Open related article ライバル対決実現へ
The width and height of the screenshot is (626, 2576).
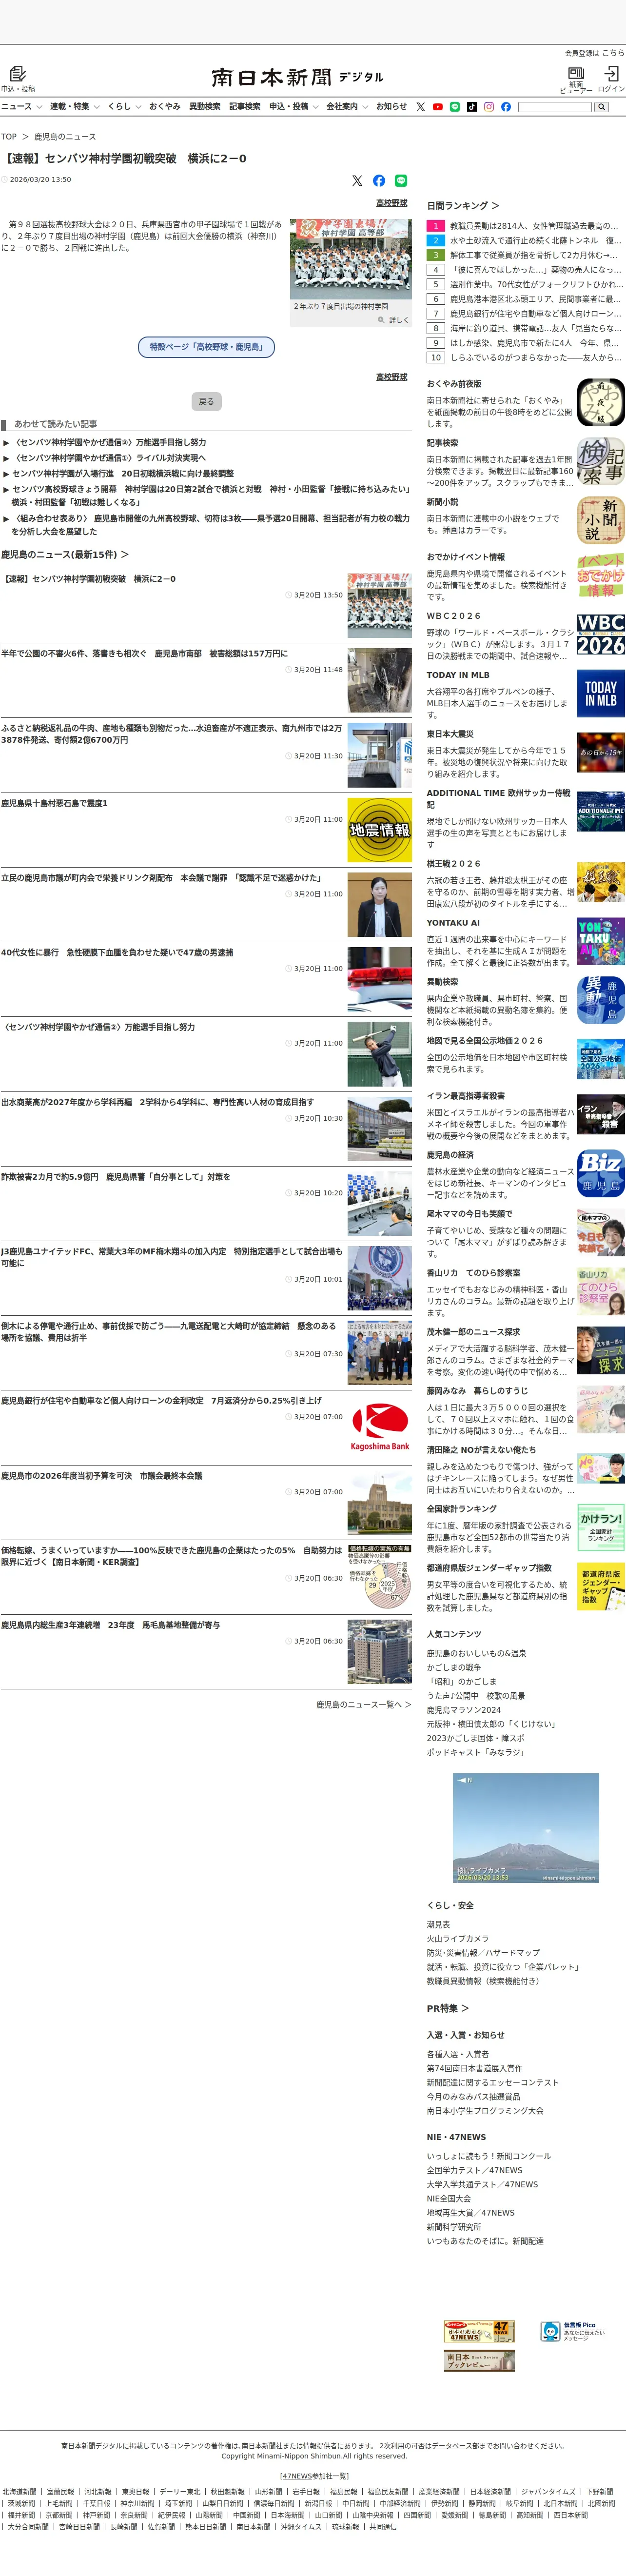point(110,457)
